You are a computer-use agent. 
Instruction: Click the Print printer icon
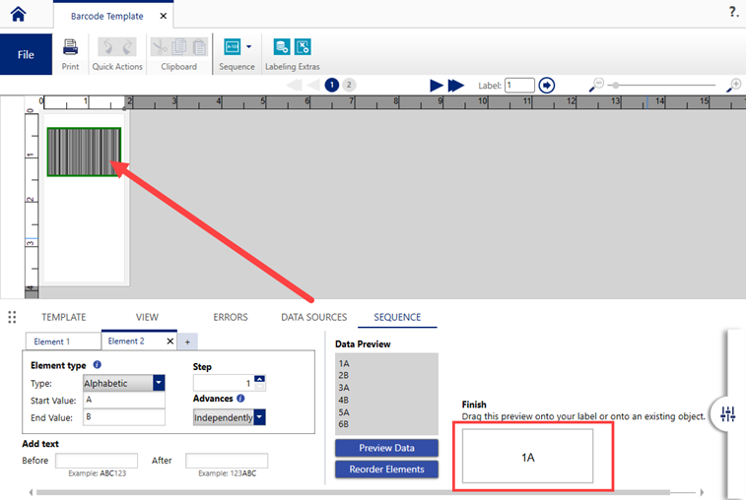pyautogui.click(x=70, y=47)
